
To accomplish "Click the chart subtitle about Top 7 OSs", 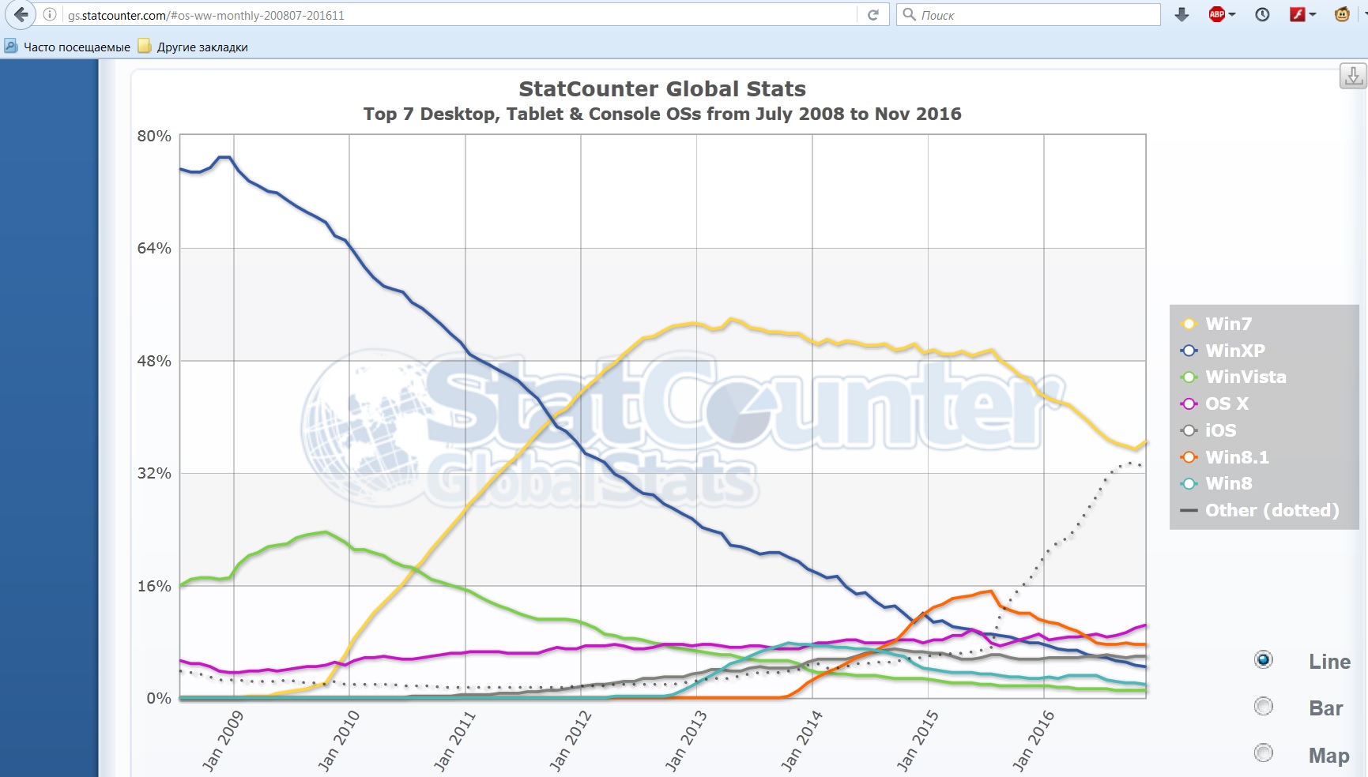I will tap(662, 114).
